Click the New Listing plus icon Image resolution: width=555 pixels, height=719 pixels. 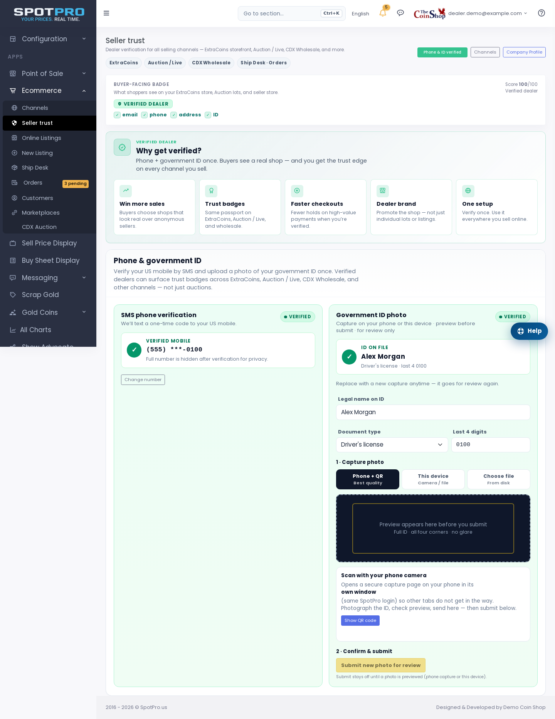(14, 153)
